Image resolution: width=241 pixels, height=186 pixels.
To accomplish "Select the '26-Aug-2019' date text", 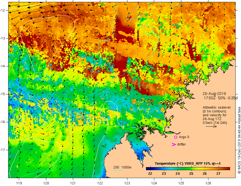I will [214, 94].
